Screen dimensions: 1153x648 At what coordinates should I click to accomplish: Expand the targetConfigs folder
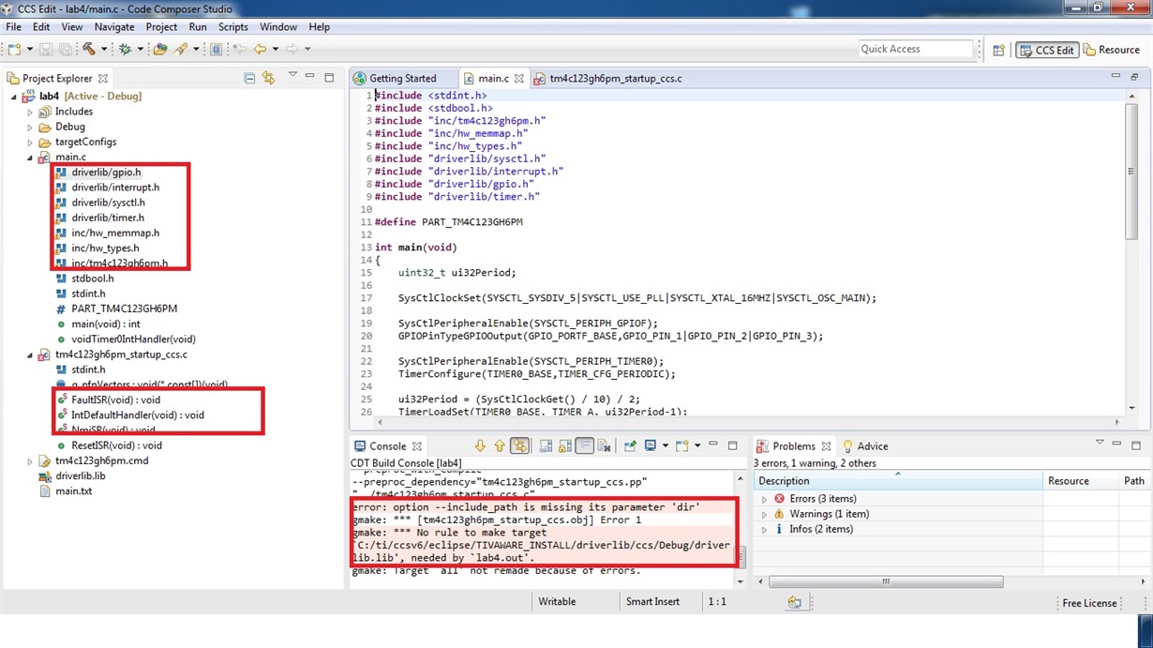[30, 142]
